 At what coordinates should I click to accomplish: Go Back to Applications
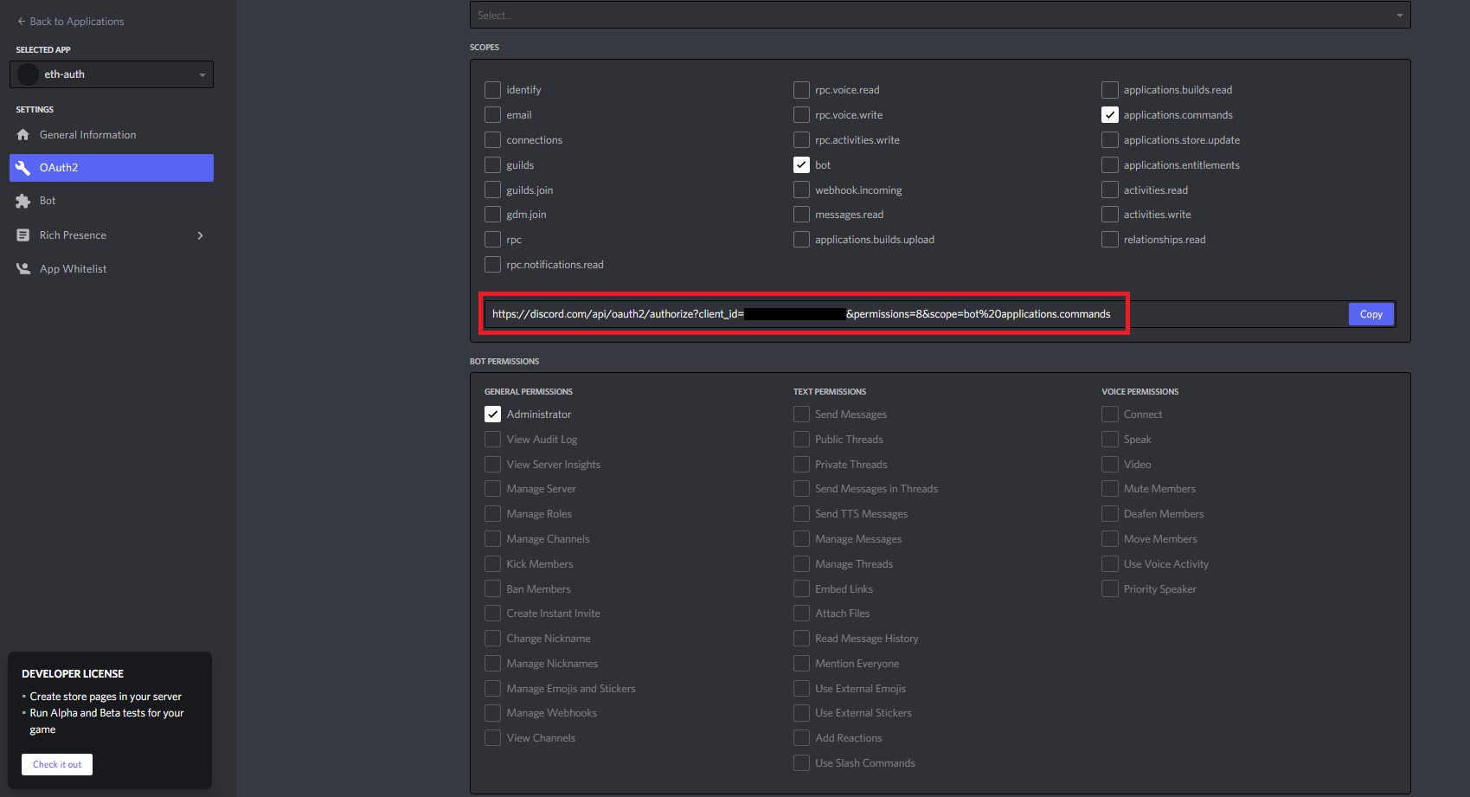[x=70, y=22]
